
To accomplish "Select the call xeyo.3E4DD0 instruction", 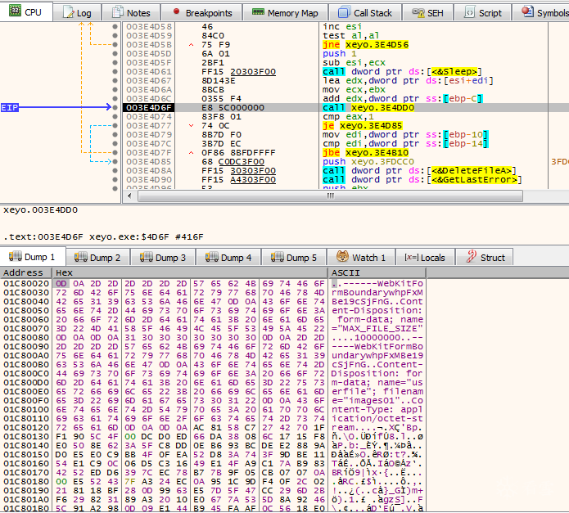I will pyautogui.click(x=368, y=108).
